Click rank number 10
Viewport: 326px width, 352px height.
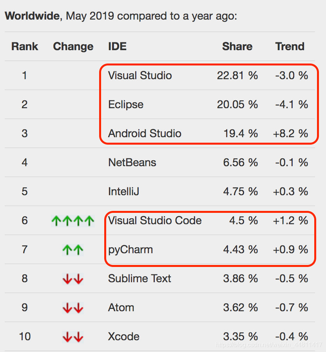click(25, 336)
